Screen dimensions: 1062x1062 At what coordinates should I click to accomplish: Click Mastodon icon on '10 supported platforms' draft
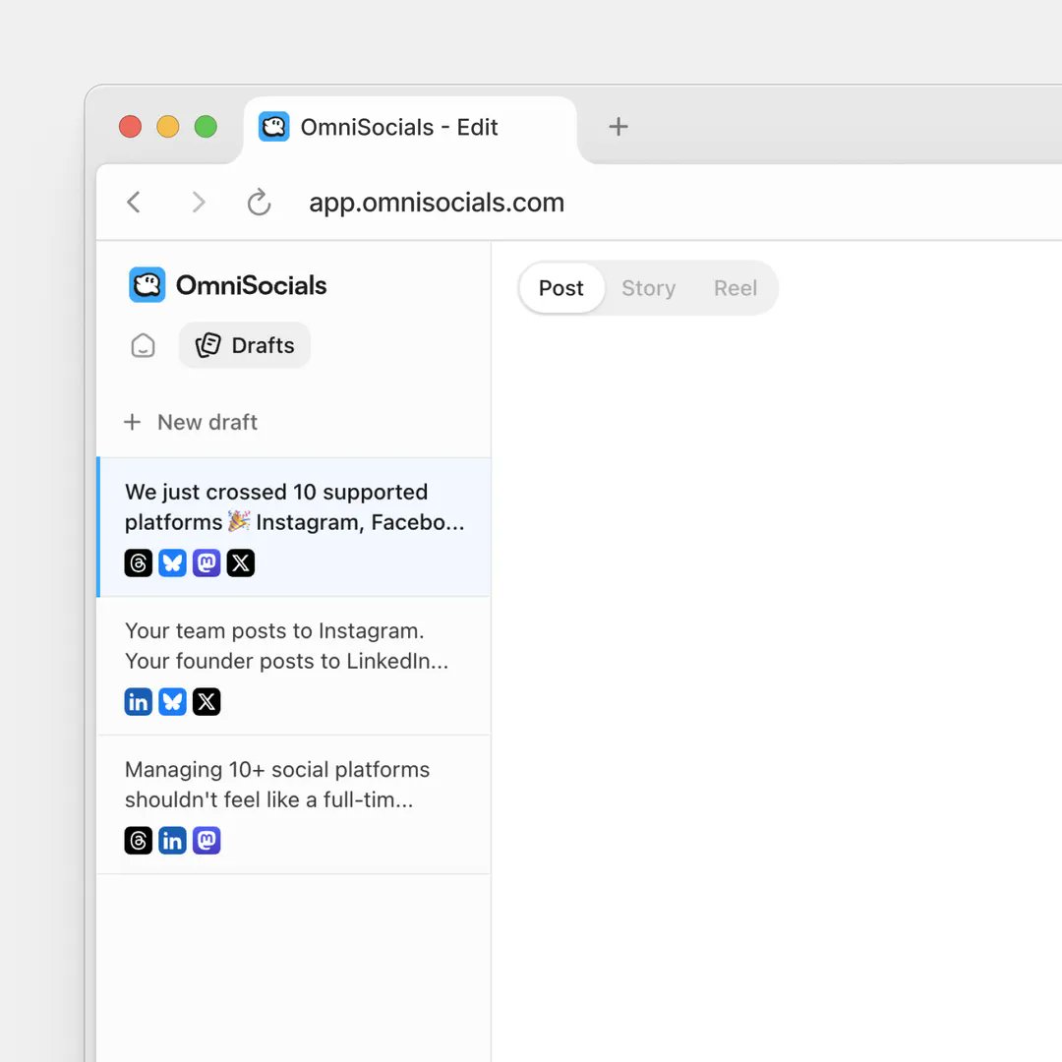[x=206, y=562]
